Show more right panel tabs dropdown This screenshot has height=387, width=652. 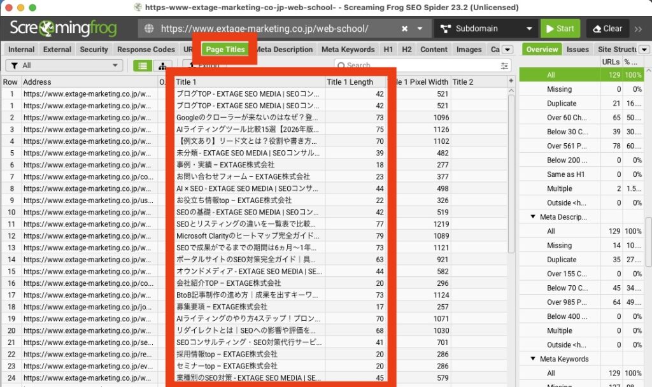pyautogui.click(x=644, y=50)
